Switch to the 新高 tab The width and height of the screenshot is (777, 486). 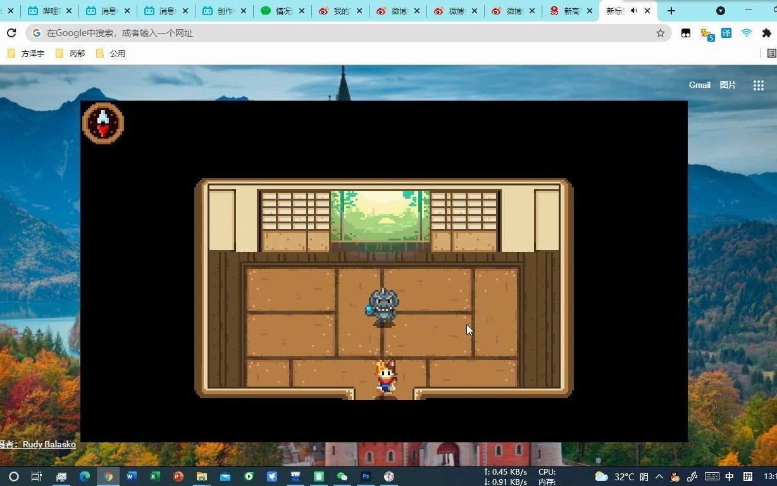572,11
